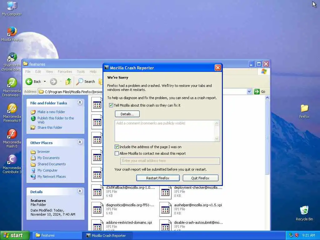Open the chrome shortcut desktop icon
This screenshot has height=240, width=320.
click(x=12, y=57)
